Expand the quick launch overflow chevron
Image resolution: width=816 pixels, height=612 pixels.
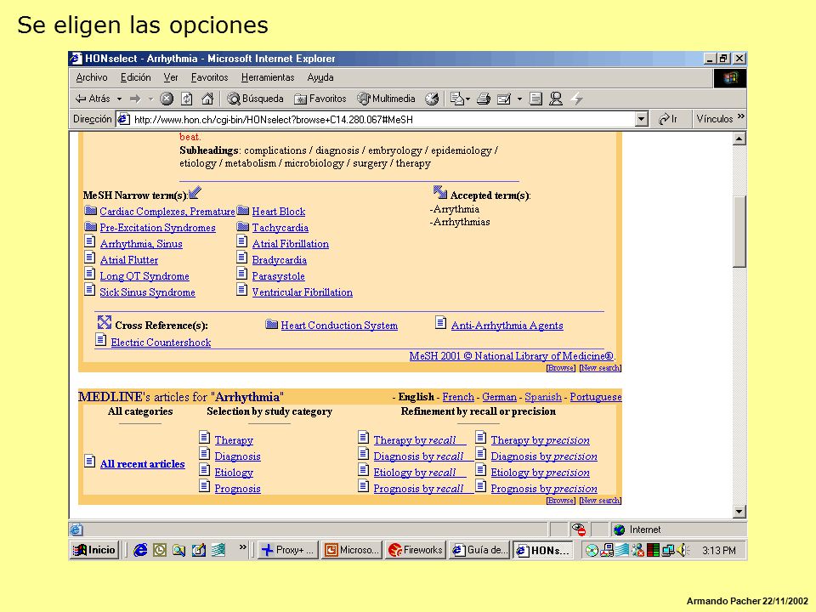[242, 547]
